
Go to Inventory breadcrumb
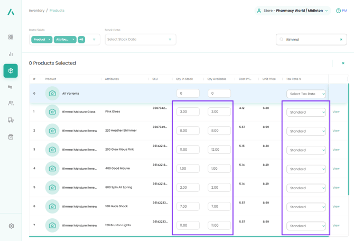pyautogui.click(x=36, y=11)
